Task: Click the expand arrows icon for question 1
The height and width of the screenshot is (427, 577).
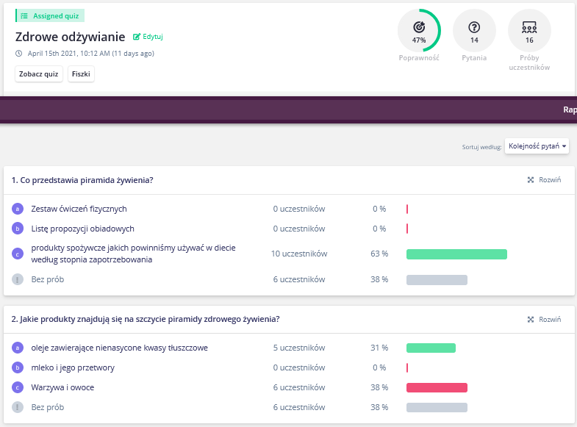Action: click(530, 180)
